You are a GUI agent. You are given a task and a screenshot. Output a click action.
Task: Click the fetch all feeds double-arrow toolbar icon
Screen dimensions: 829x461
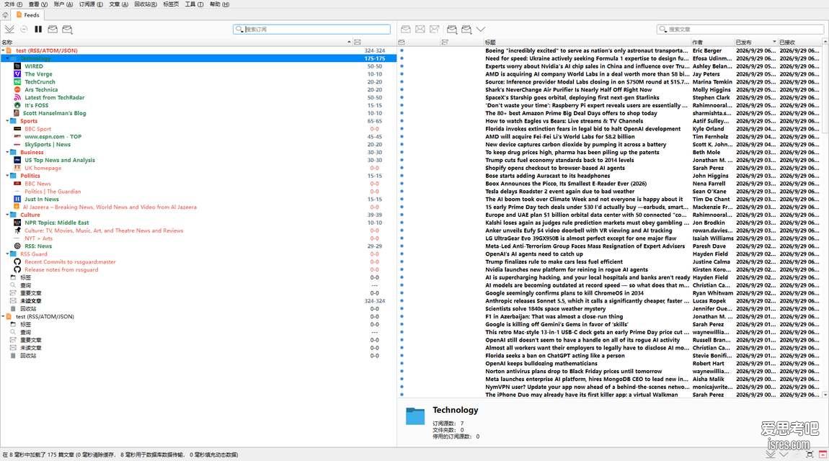[x=9, y=29]
